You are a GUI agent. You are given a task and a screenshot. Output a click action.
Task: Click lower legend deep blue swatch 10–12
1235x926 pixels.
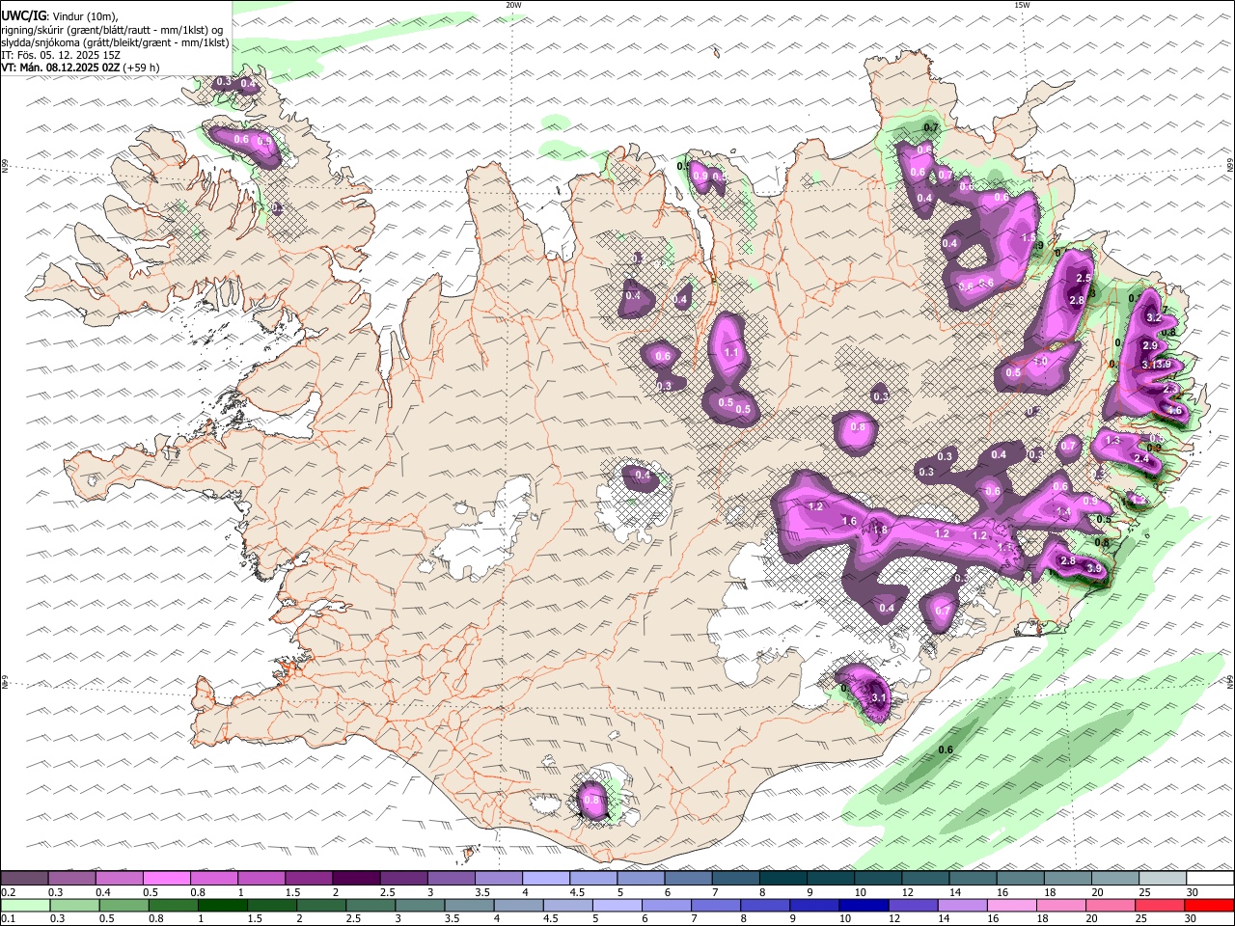pos(863,905)
